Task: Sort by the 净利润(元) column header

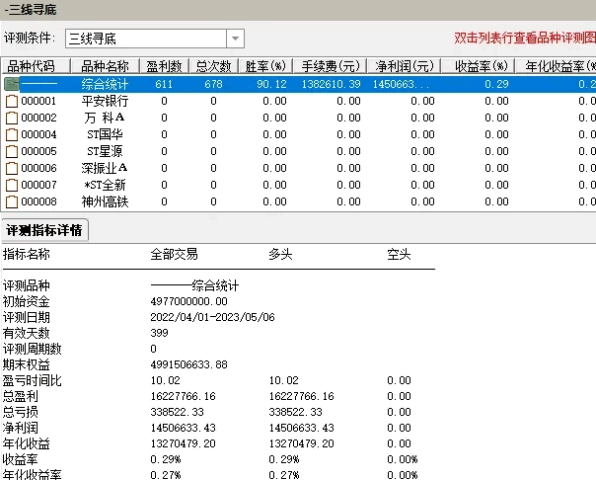Action: (x=404, y=66)
